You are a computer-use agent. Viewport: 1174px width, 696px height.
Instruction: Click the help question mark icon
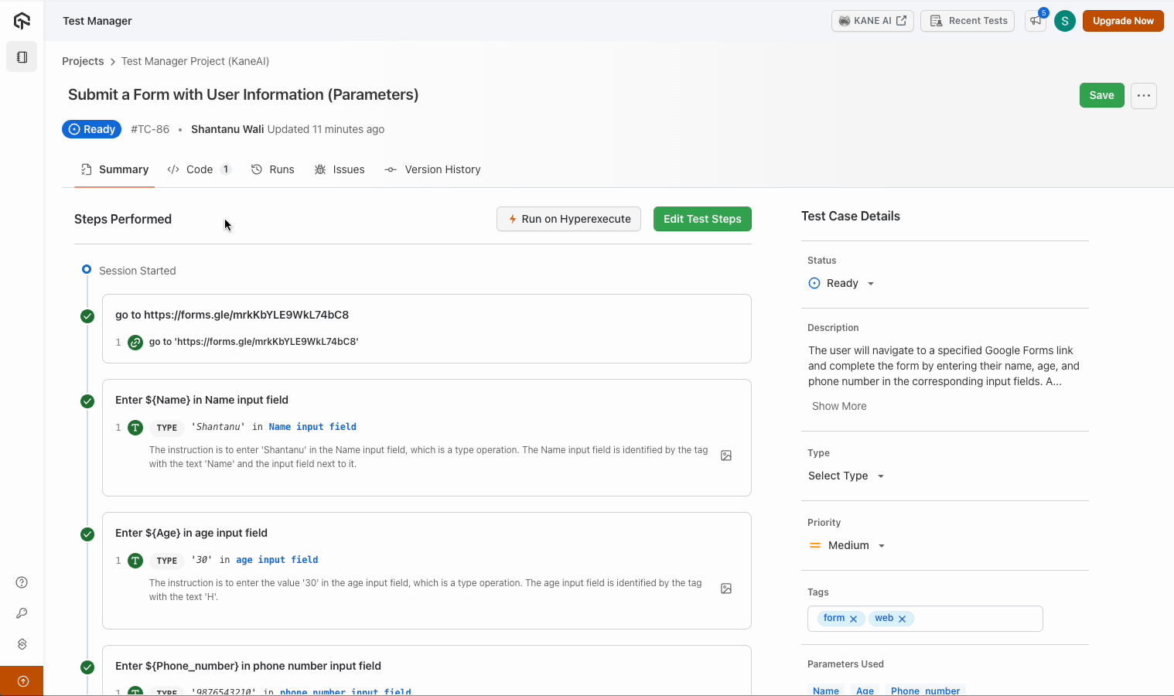[22, 582]
